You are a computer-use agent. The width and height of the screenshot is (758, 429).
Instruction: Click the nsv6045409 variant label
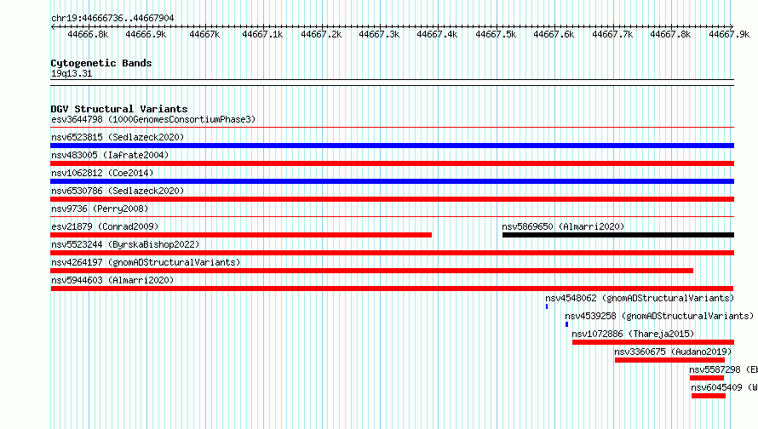724,387
